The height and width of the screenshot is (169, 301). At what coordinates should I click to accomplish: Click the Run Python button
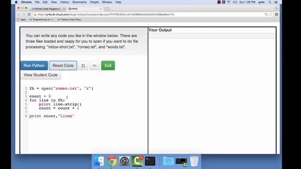(x=34, y=66)
